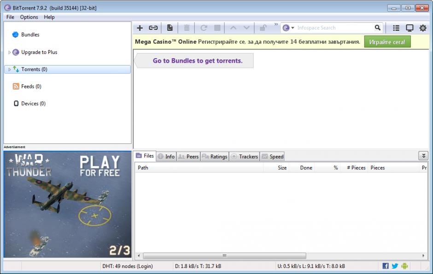Click the Pieces column header
This screenshot has width=433, height=274.
(x=393, y=167)
